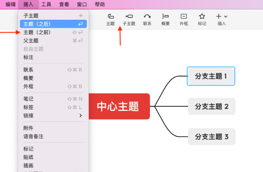Choose 标签 label menu entry
Viewport: 263px width, 172px height.
pos(53,107)
